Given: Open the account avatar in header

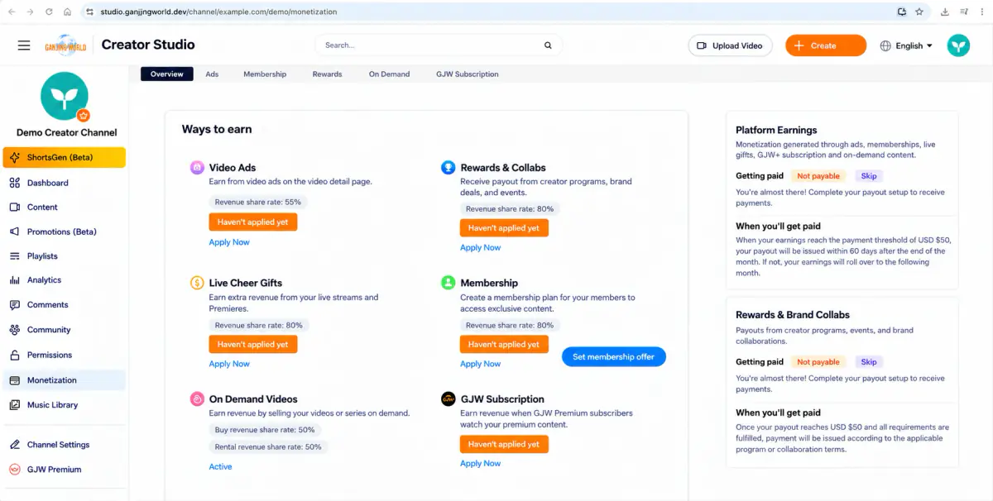Looking at the screenshot, I should (958, 45).
